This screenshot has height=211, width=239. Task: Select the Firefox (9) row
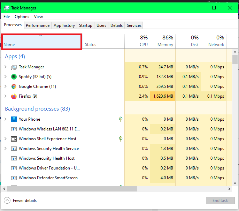click(117, 96)
